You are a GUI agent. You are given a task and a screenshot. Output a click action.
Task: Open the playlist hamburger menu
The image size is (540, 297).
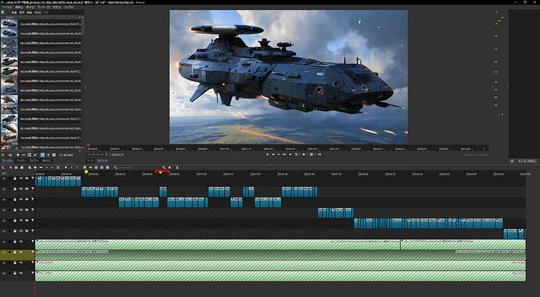click(x=2, y=155)
